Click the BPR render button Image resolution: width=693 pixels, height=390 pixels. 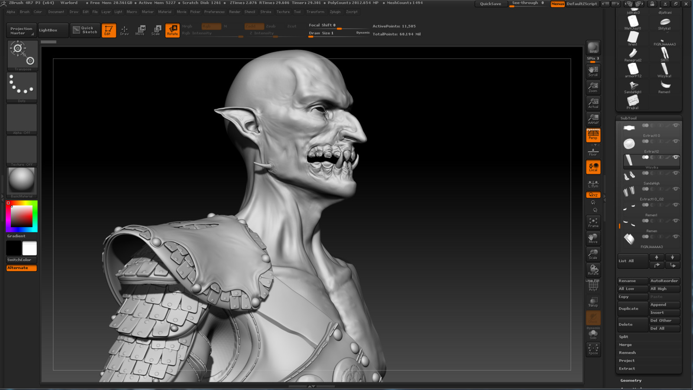[x=593, y=47]
